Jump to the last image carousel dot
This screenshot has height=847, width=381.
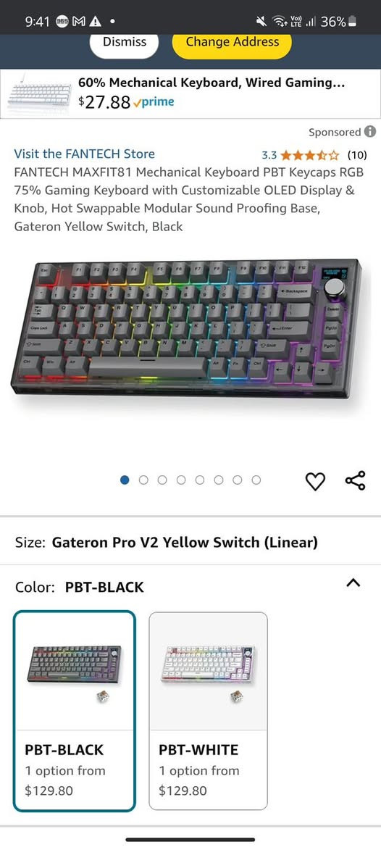[256, 480]
